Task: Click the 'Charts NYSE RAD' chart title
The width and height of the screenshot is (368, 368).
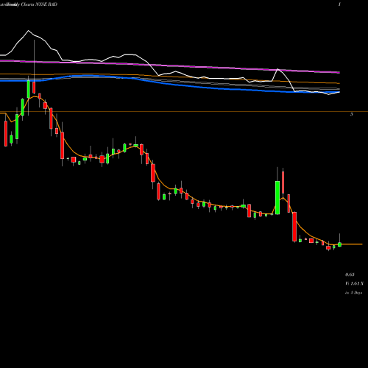Action: [39, 4]
